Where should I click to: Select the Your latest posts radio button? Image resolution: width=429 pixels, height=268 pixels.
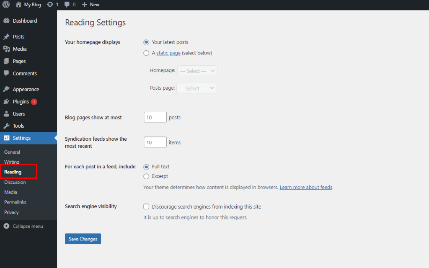146,42
